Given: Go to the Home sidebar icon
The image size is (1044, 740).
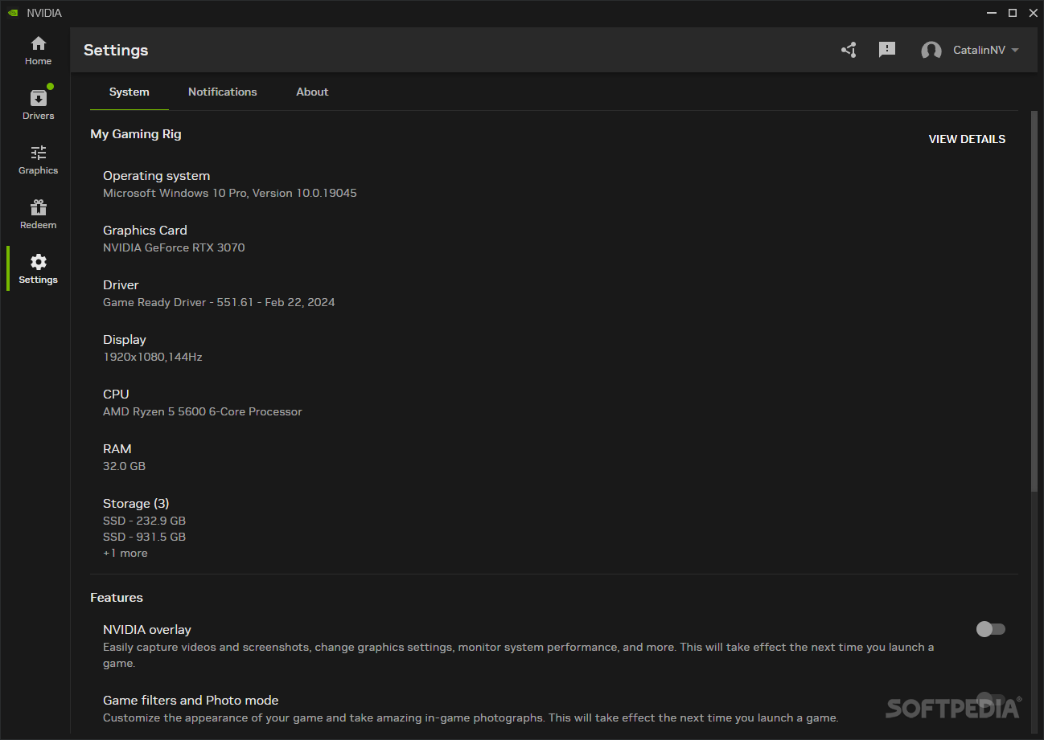Looking at the screenshot, I should [x=39, y=43].
